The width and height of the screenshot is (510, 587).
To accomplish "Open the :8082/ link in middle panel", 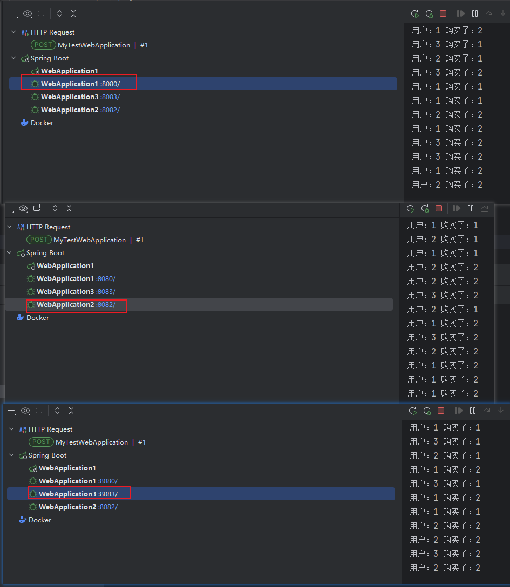I will [106, 305].
